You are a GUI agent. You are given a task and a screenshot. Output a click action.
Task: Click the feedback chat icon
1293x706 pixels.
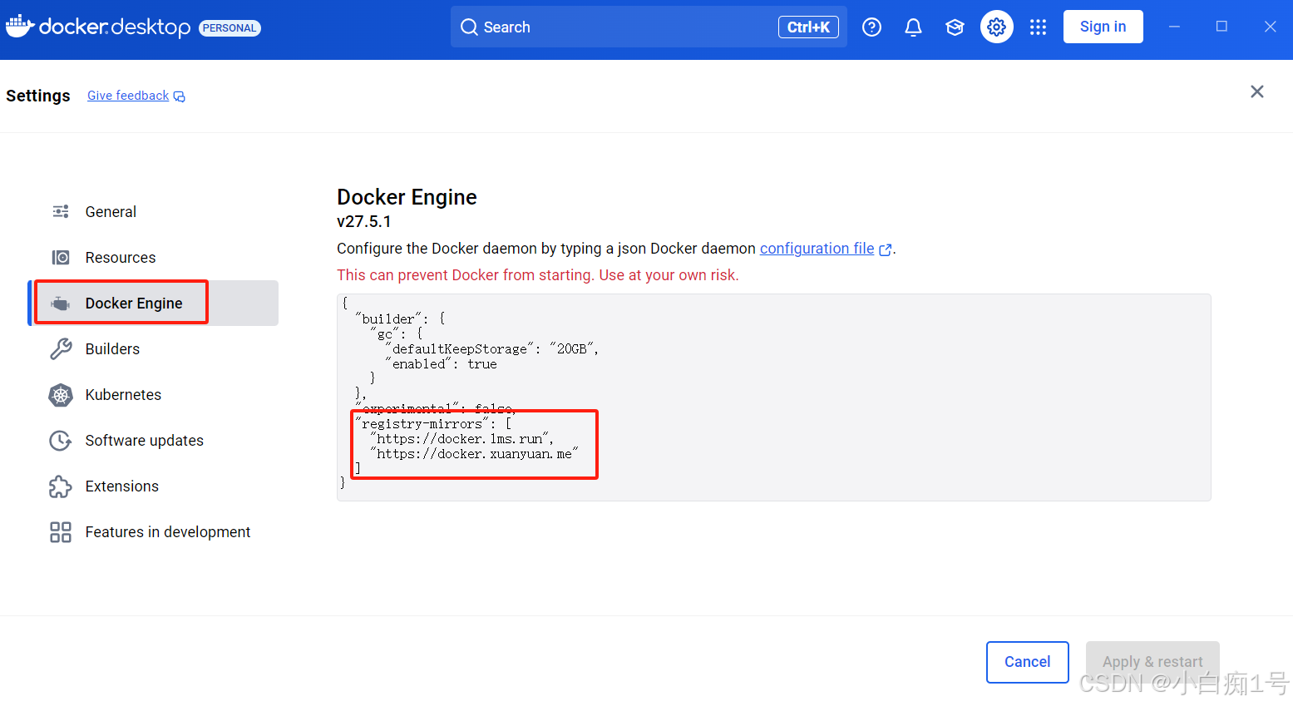pos(179,96)
